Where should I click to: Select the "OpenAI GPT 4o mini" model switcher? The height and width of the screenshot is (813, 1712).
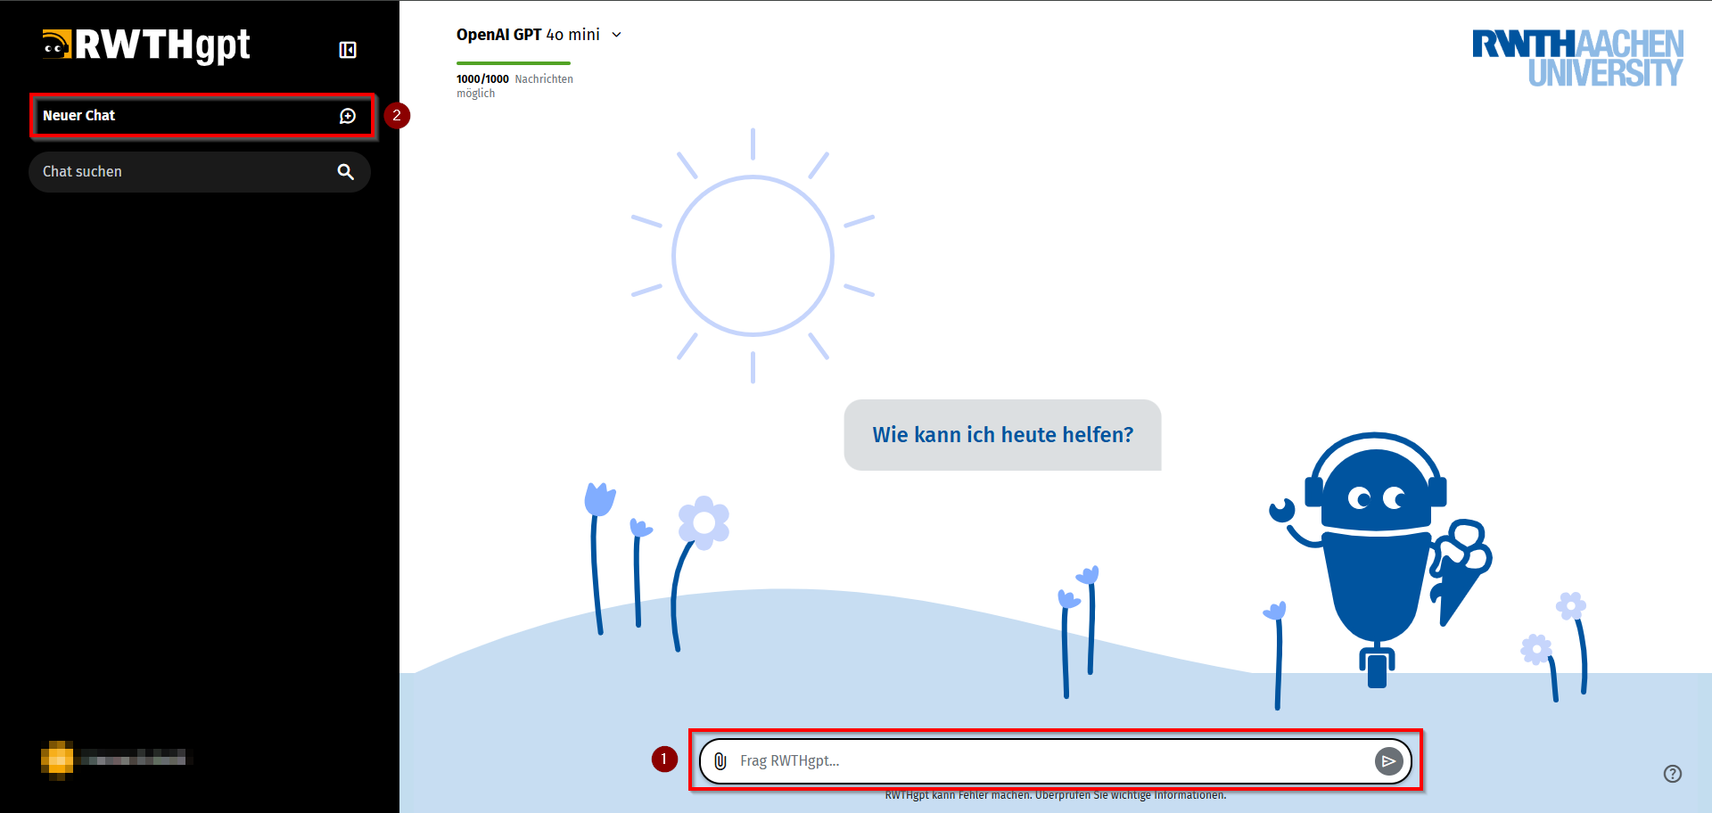click(526, 35)
